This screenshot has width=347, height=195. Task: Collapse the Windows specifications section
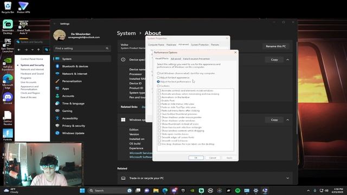click(288, 120)
